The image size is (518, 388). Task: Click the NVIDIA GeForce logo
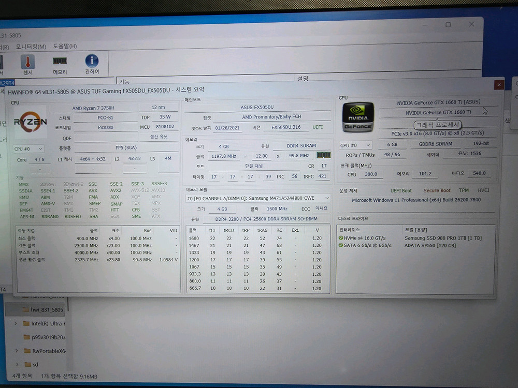pyautogui.click(x=358, y=117)
